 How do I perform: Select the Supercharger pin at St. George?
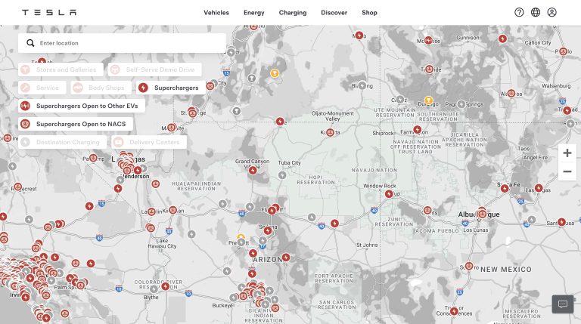pyautogui.click(x=193, y=113)
